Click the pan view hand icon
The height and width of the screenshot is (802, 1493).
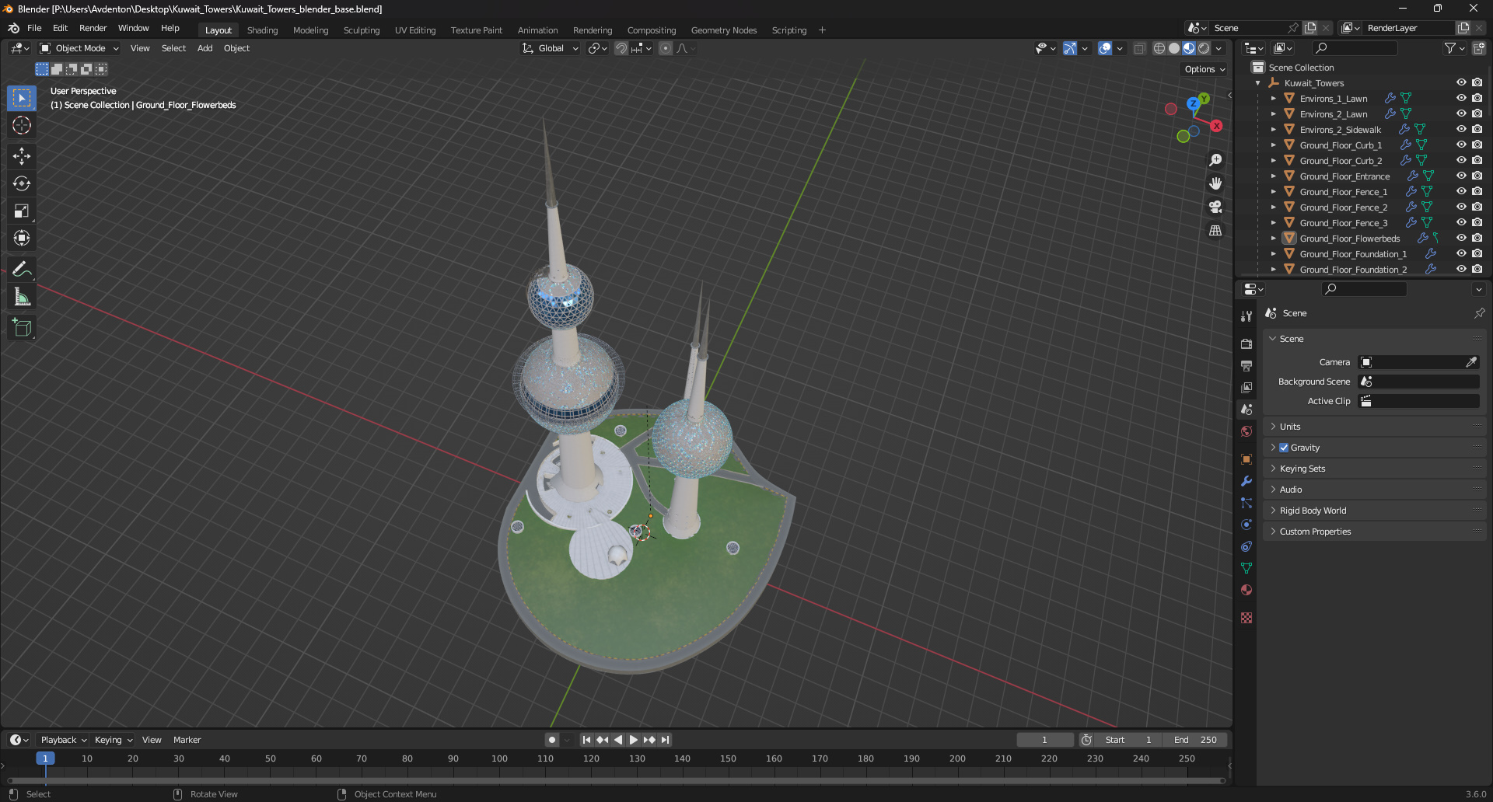pos(1215,183)
